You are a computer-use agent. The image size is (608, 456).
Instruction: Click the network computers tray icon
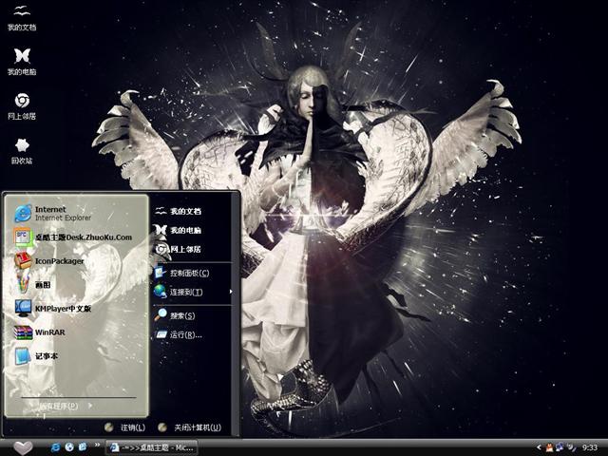click(560, 447)
